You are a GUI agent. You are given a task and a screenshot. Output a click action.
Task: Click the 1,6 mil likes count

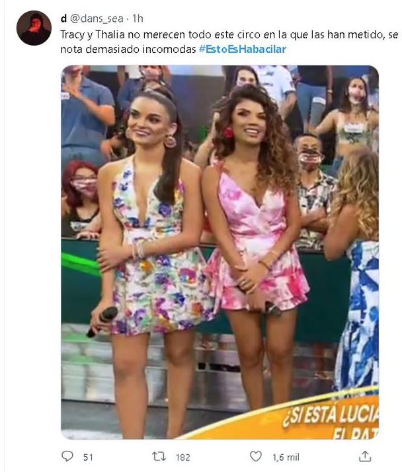pos(286,457)
